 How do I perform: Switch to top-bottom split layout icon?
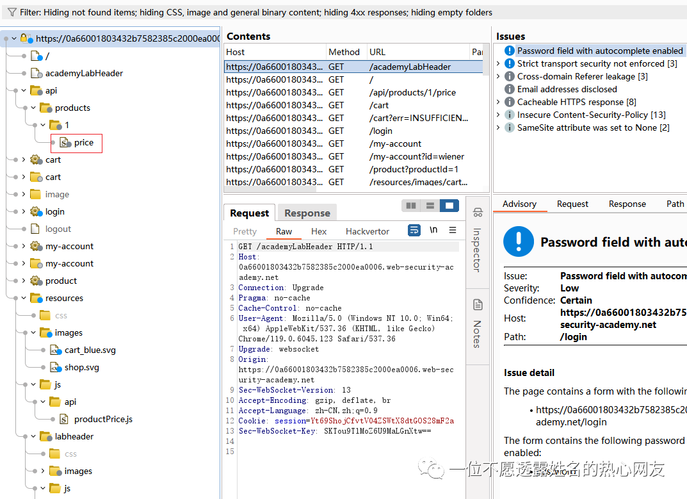[x=430, y=206]
